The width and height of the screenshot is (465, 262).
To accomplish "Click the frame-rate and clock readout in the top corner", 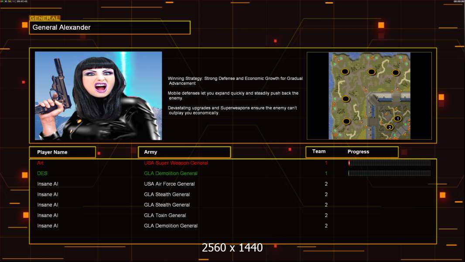I will click(x=14, y=1).
